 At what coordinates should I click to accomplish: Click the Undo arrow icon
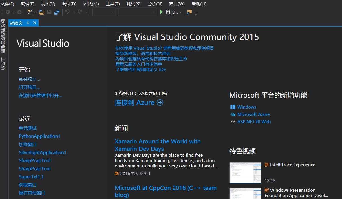pyautogui.click(x=67, y=12)
